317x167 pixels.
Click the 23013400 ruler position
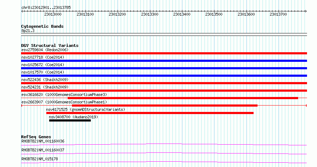182,14
